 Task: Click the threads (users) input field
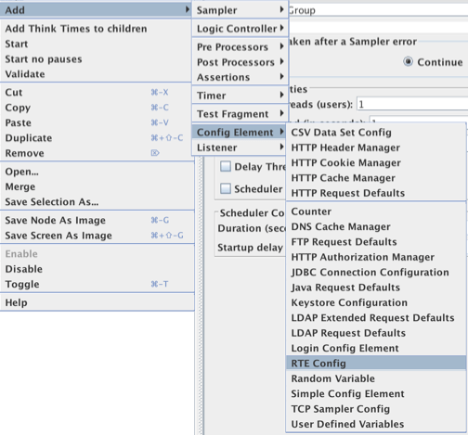click(412, 104)
